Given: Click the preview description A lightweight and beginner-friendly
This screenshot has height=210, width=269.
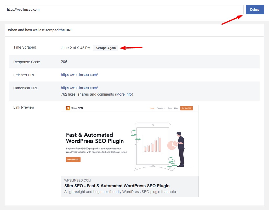Looking at the screenshot, I should 122,192.
